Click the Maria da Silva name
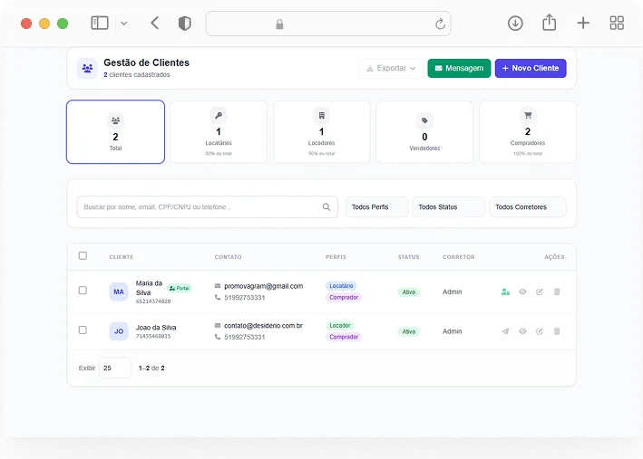643x459 pixels. (x=149, y=288)
